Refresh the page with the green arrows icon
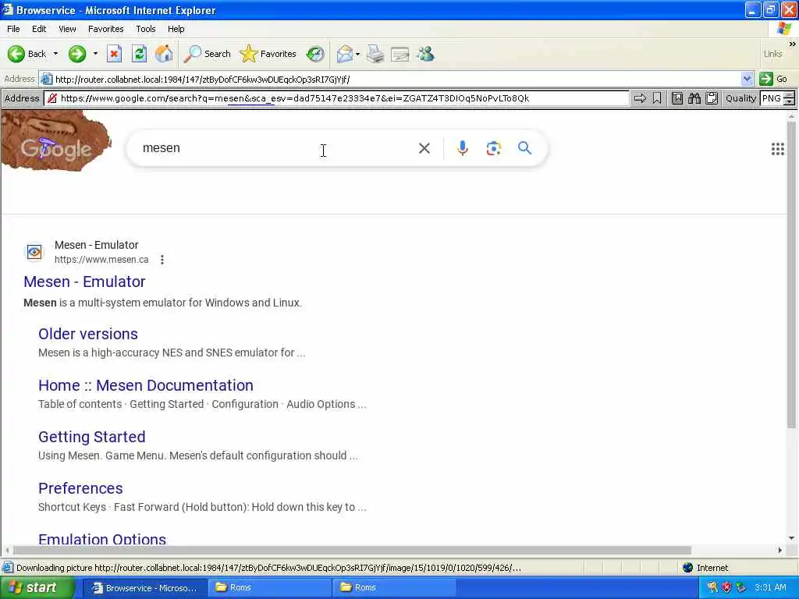The height and width of the screenshot is (599, 799). pyautogui.click(x=139, y=54)
